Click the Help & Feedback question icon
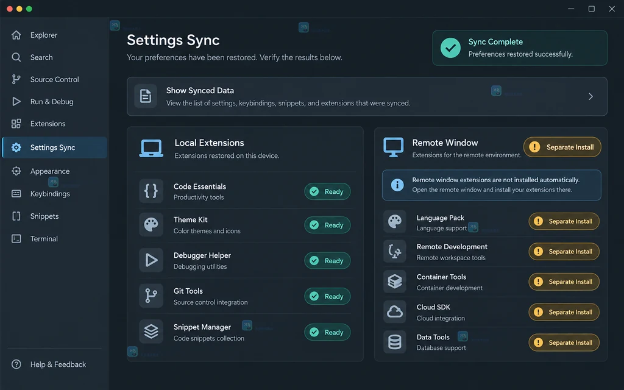624x390 pixels. (x=16, y=364)
